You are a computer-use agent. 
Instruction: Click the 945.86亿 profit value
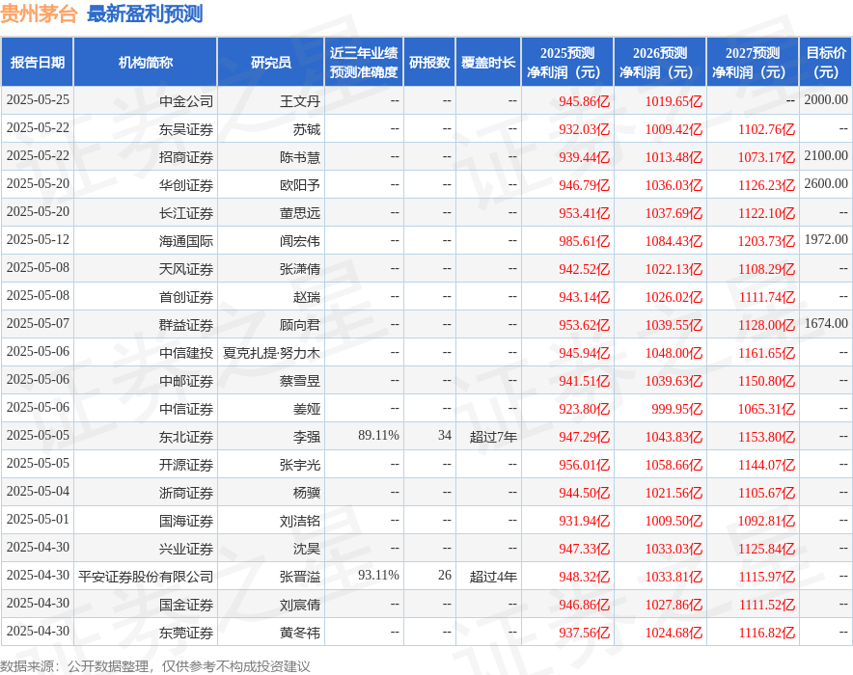[584, 101]
